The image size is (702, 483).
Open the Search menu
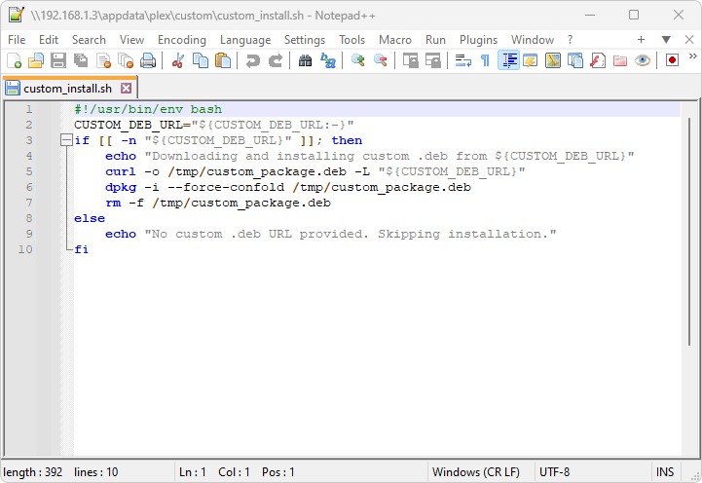[x=89, y=40]
